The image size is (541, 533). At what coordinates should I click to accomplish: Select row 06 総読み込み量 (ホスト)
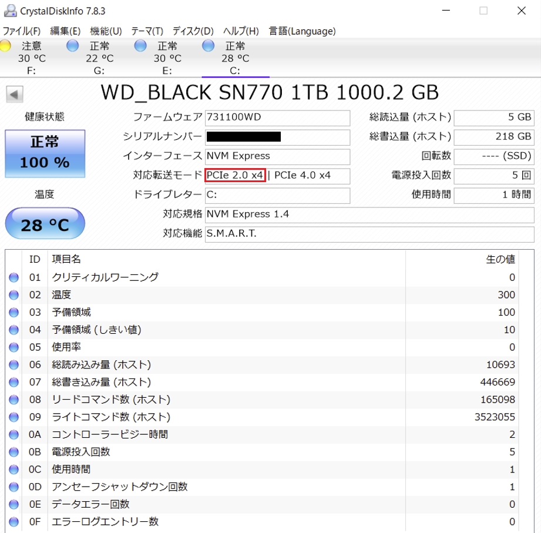262,364
